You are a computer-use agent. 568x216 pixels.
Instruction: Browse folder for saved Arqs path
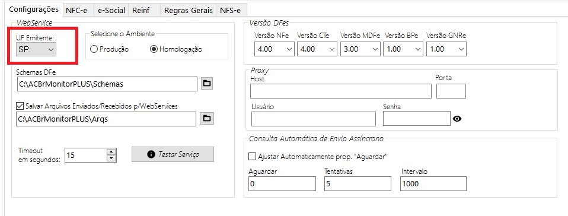pyautogui.click(x=206, y=118)
